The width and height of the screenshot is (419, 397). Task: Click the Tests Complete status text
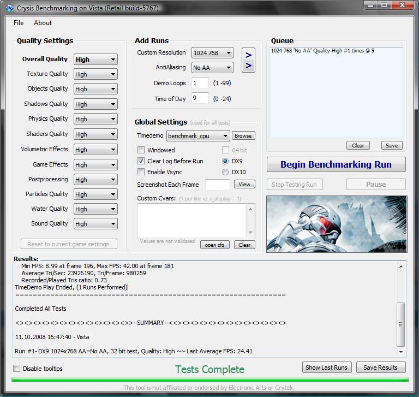click(209, 369)
